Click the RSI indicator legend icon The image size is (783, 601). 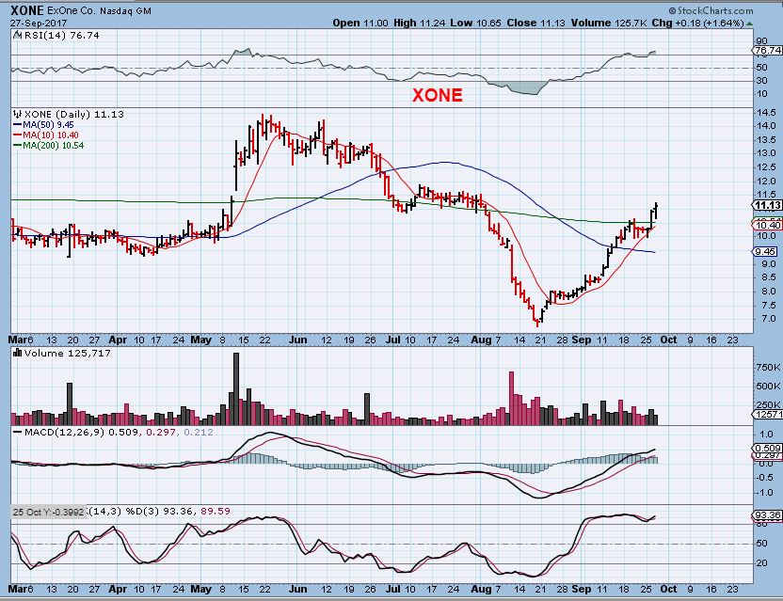pyautogui.click(x=17, y=35)
